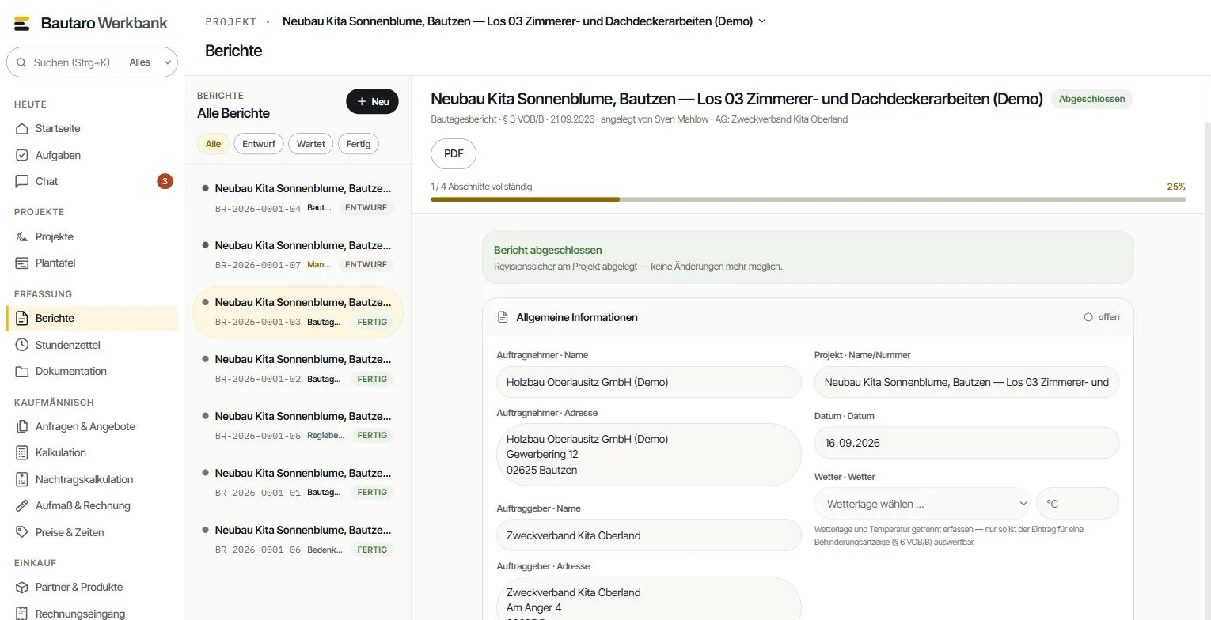Click the Berichte document icon
This screenshot has width=1211, height=620.
(22, 318)
